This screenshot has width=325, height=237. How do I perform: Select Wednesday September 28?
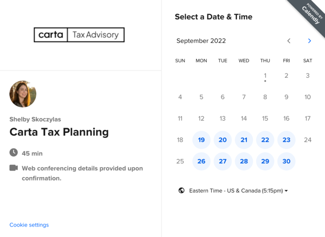(244, 161)
